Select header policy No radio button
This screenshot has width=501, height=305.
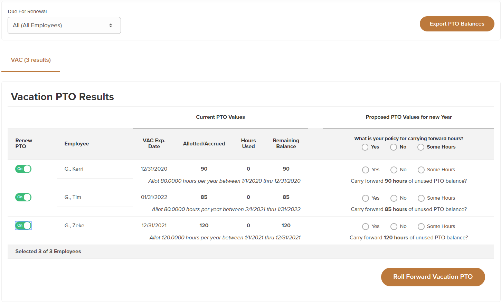[393, 147]
